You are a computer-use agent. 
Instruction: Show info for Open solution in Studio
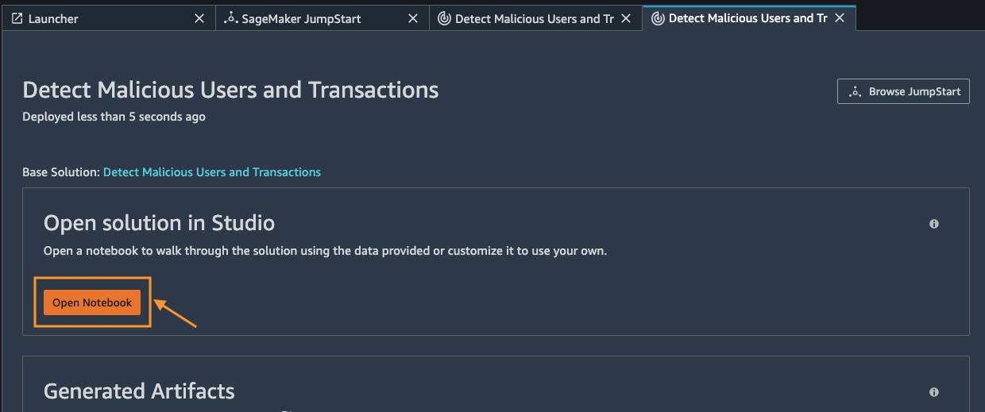[x=934, y=224]
